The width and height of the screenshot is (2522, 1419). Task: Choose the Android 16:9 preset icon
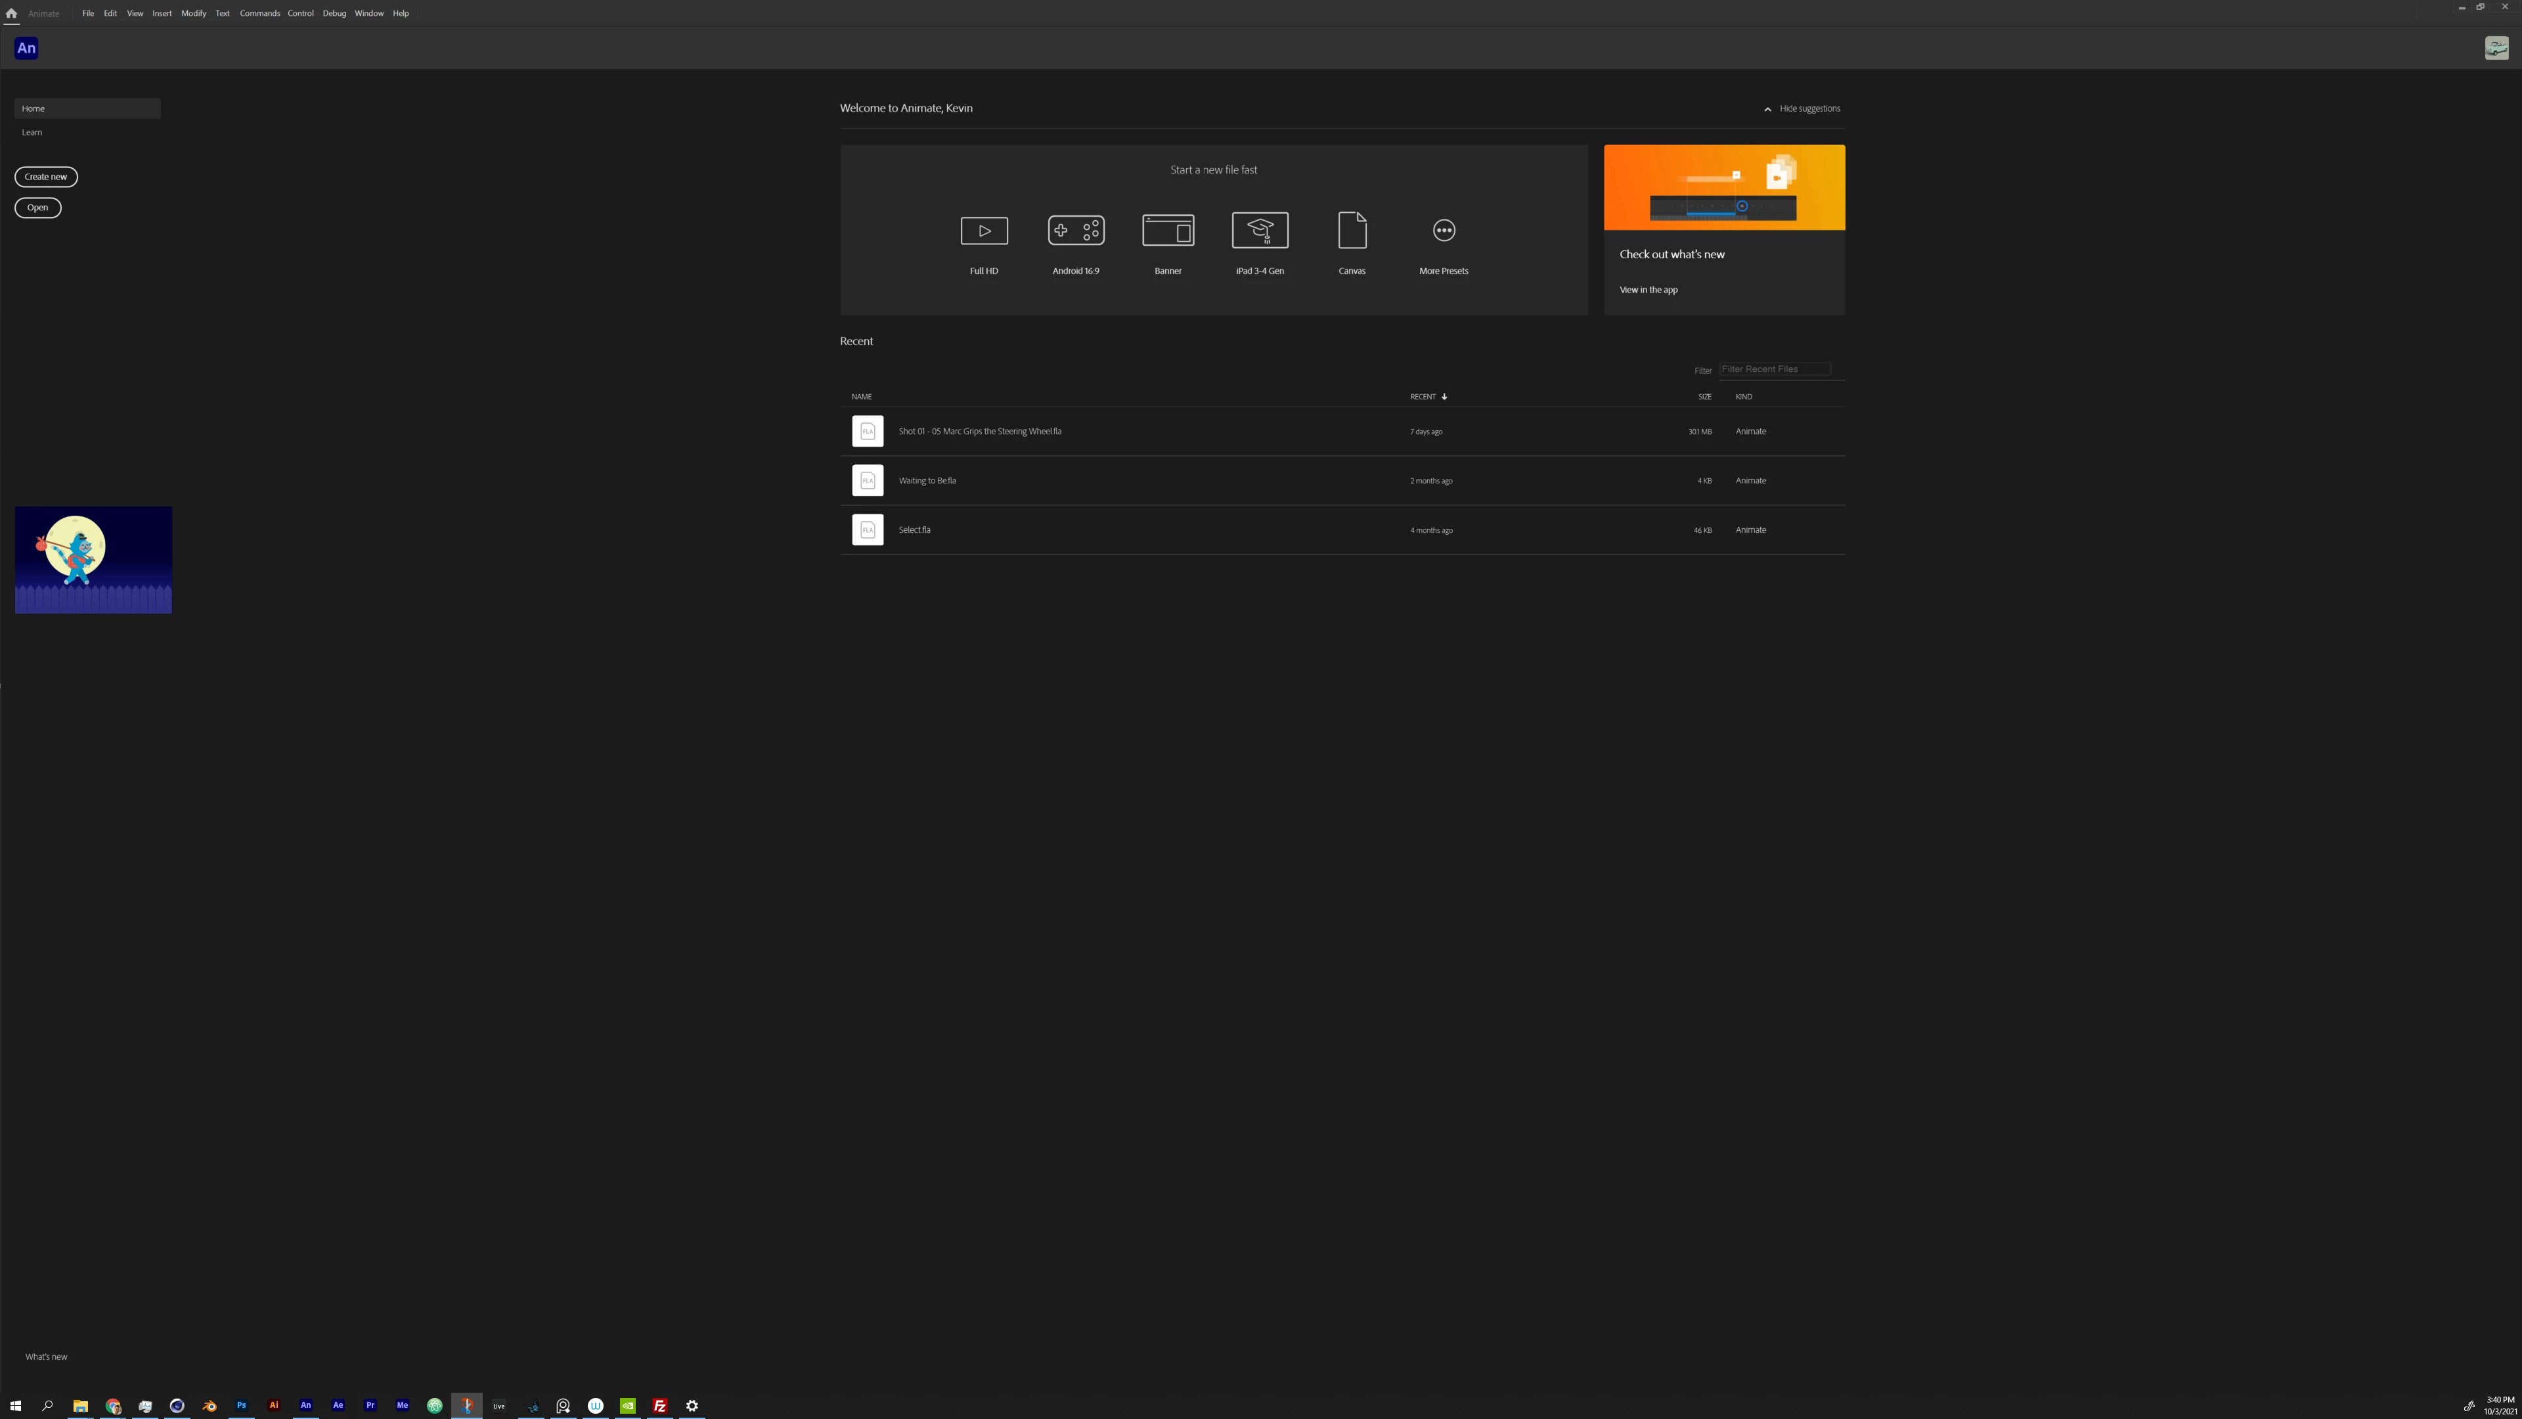[1076, 230]
